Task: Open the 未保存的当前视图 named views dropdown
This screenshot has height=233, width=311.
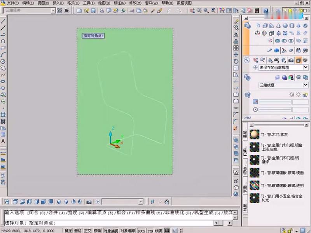Action: 306,67
